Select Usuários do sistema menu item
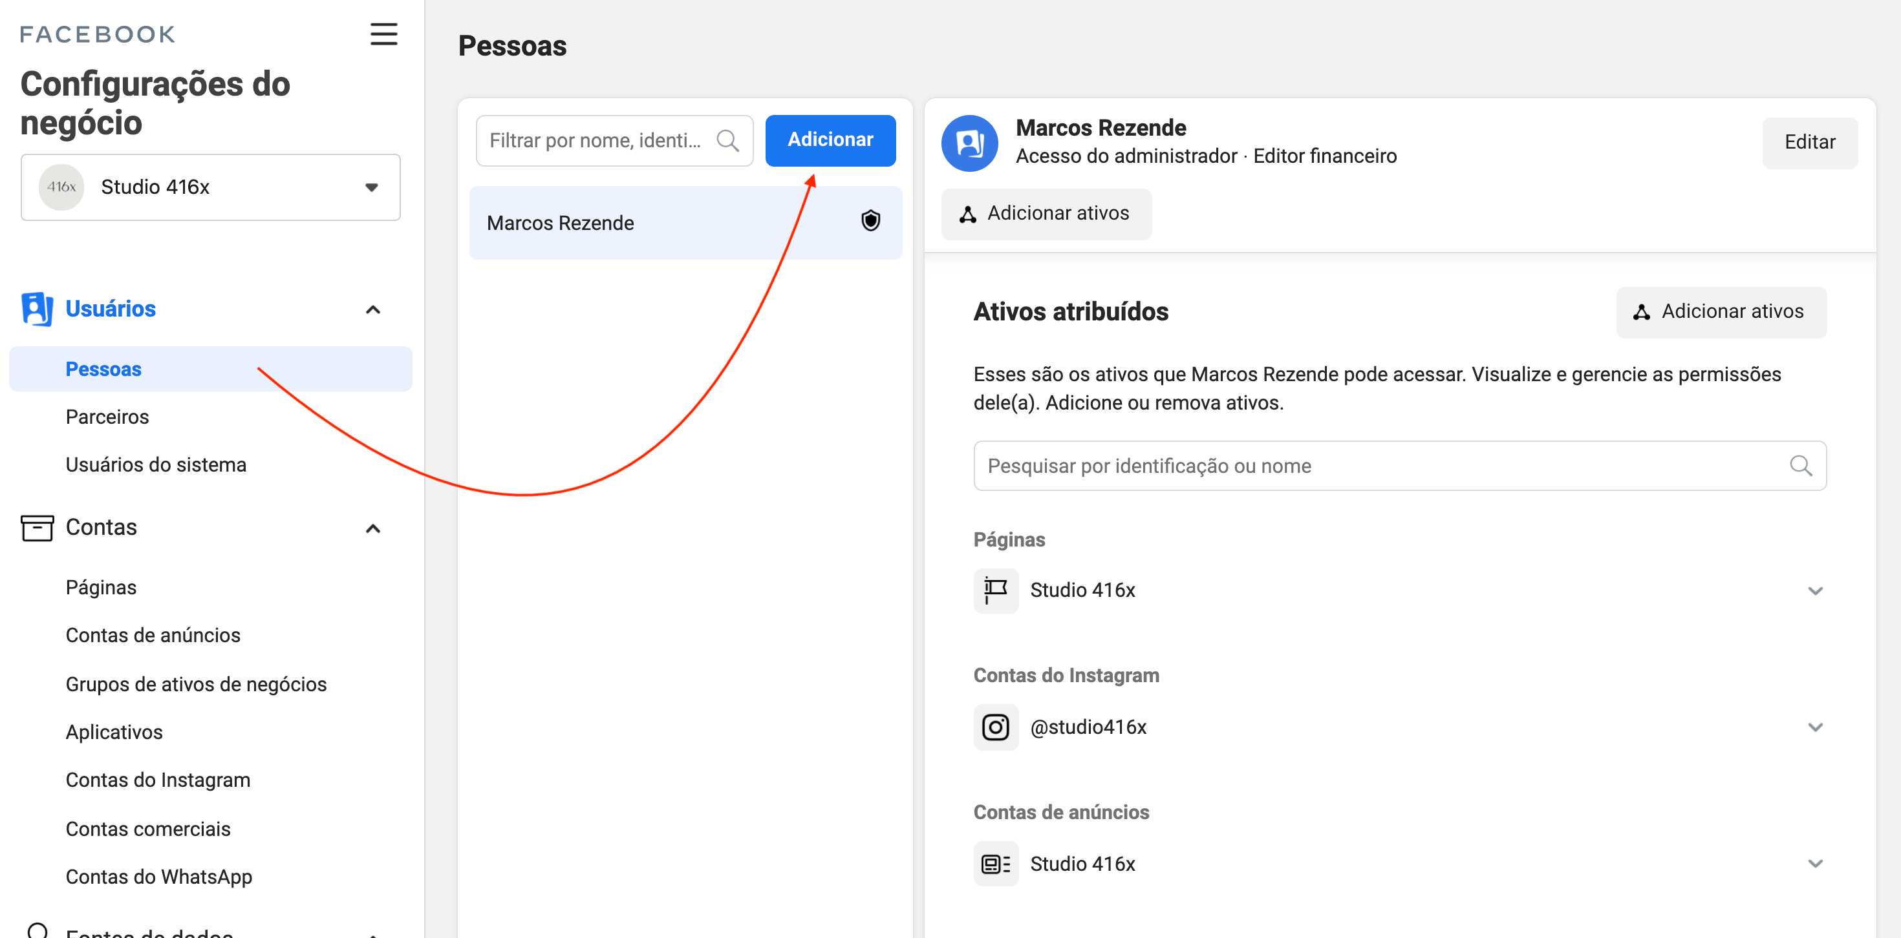Screen dimensions: 1901x938 point(156,464)
